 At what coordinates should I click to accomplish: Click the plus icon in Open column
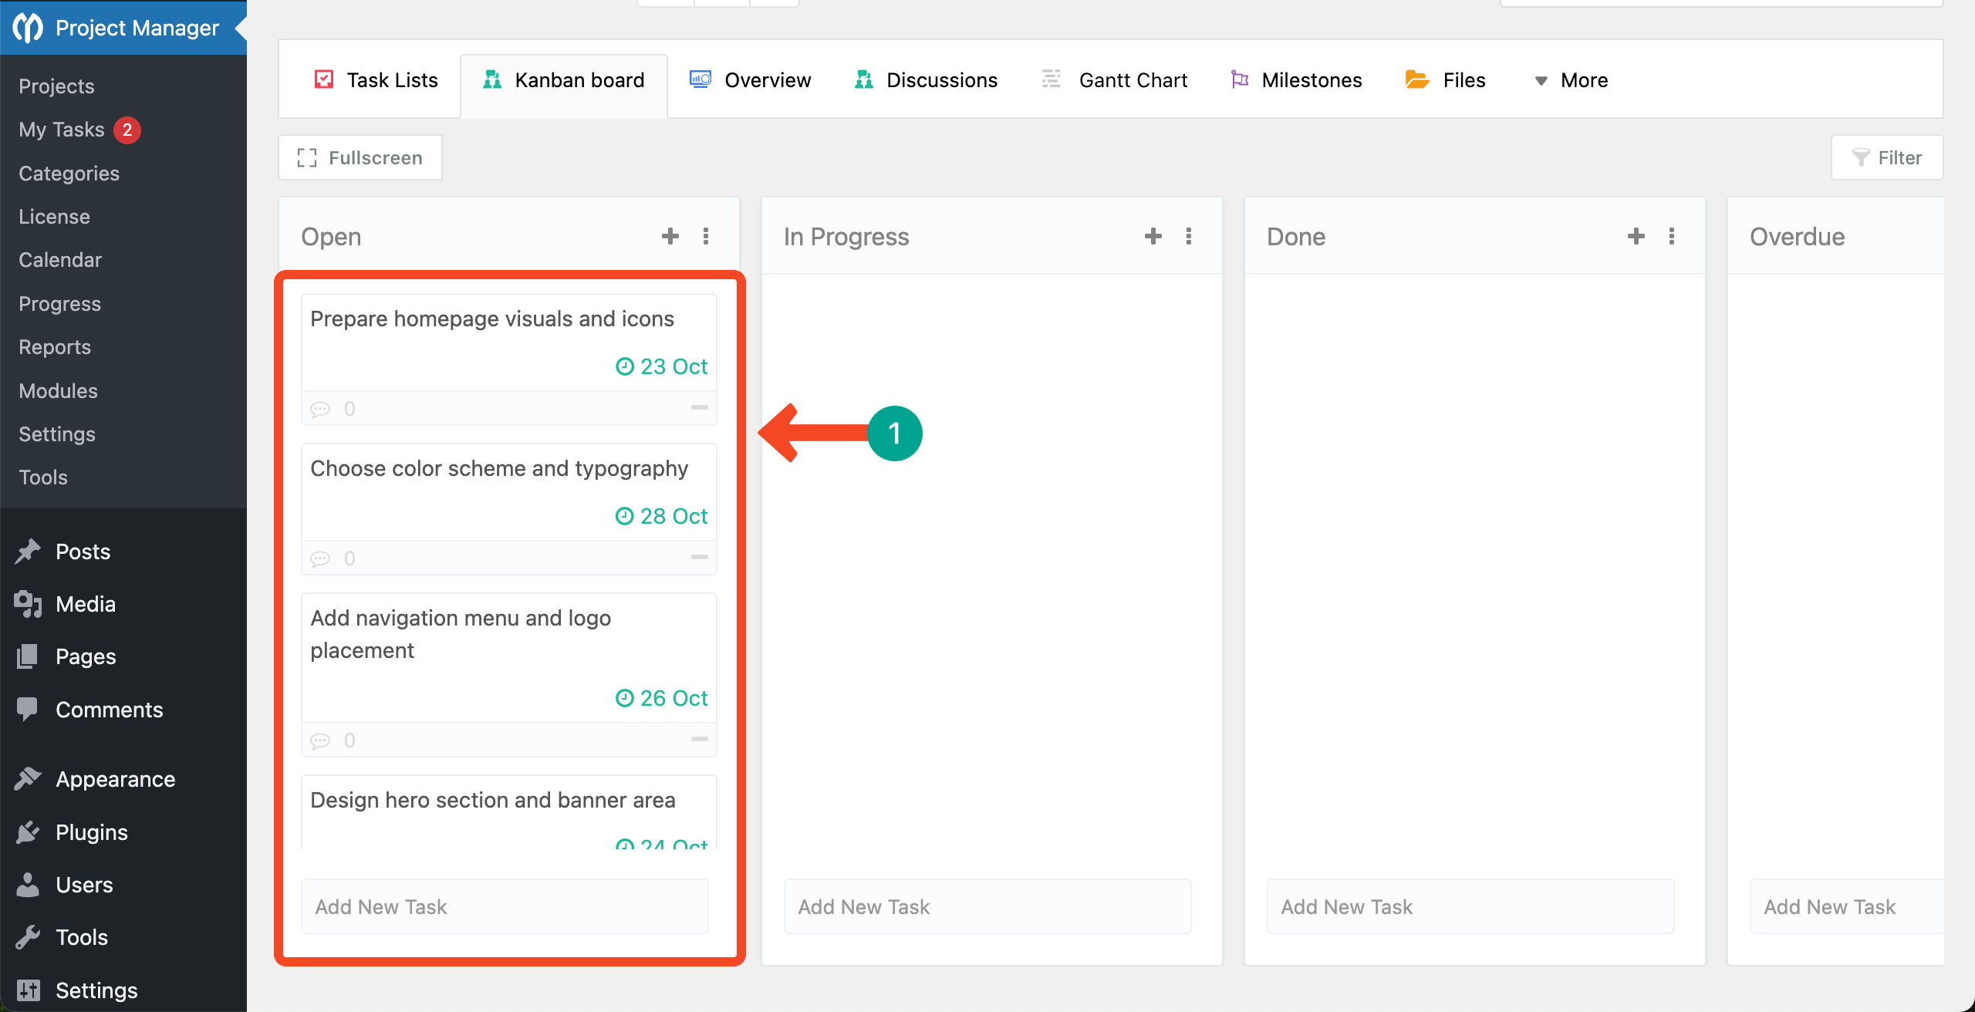click(x=670, y=236)
